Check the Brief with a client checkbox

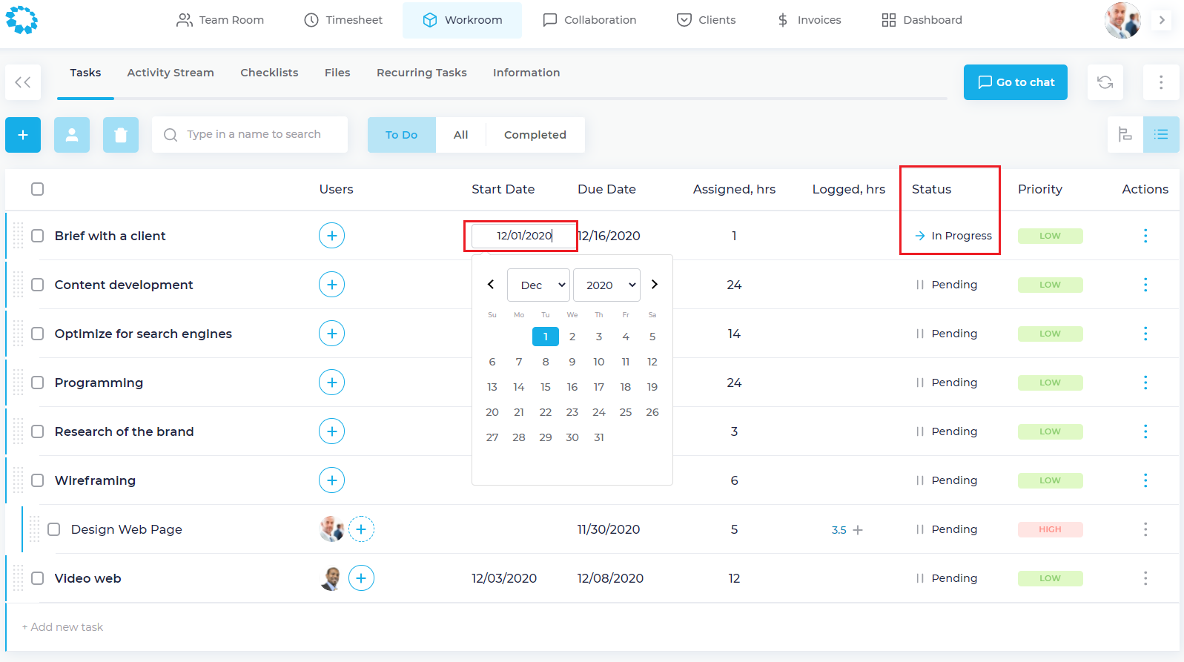click(38, 236)
